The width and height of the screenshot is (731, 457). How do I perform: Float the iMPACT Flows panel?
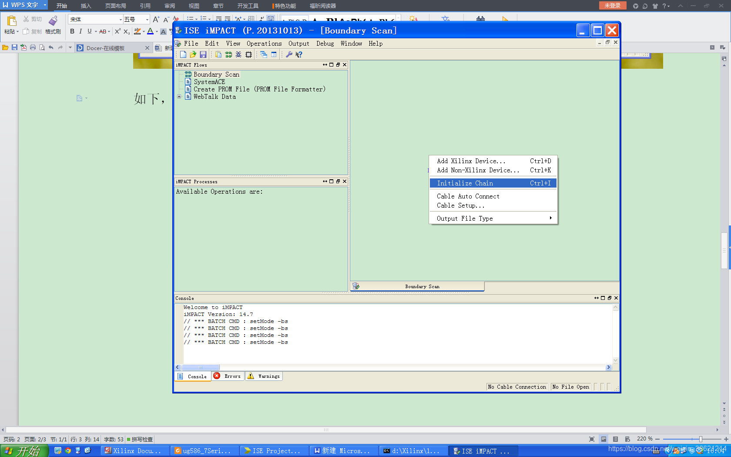(338, 65)
